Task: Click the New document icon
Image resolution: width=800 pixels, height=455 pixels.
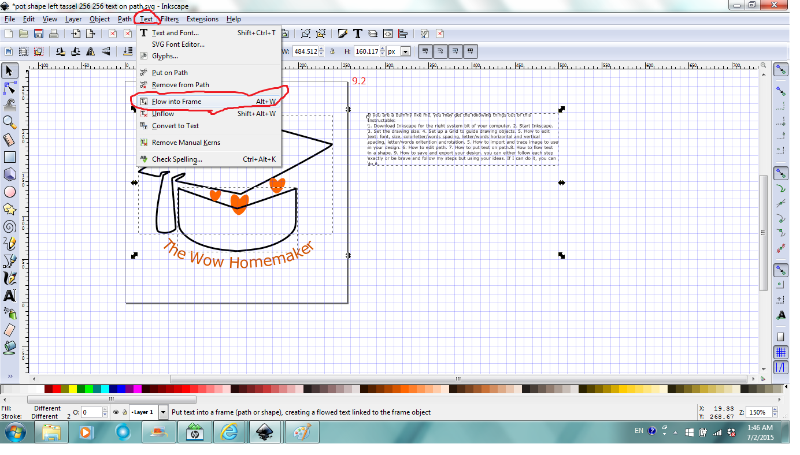Action: [9, 33]
